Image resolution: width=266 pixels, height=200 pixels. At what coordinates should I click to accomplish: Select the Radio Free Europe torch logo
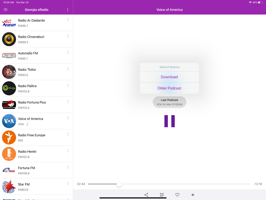(9, 137)
